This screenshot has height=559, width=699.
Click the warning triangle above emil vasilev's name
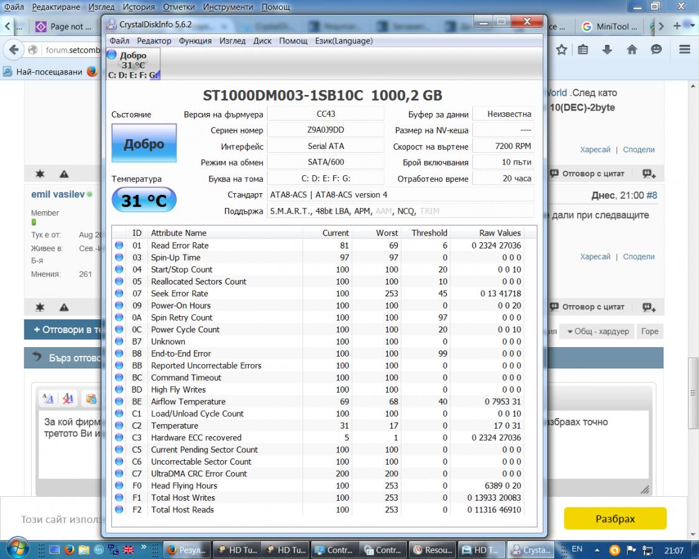tap(64, 174)
